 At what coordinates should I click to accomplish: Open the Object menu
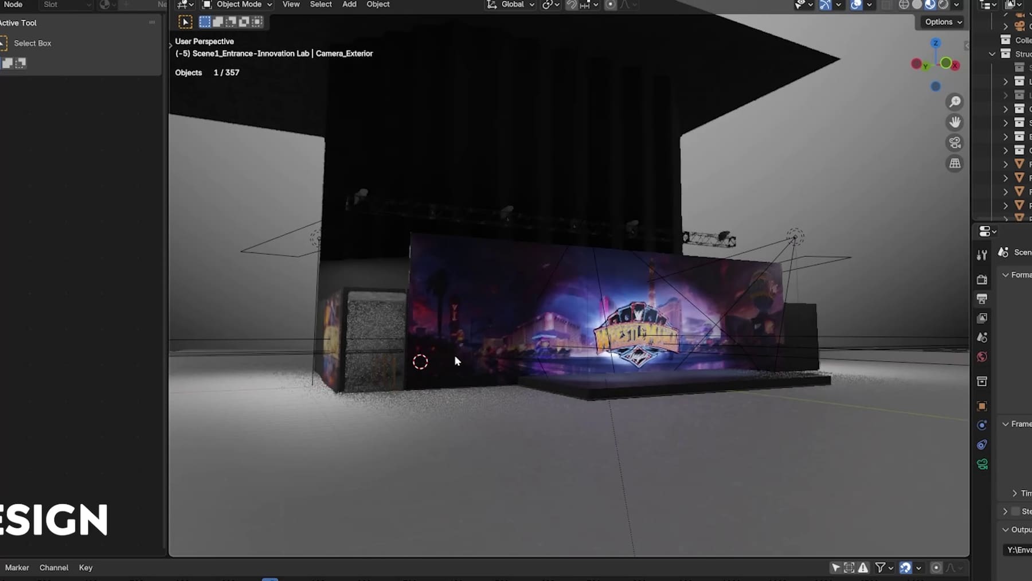378,5
